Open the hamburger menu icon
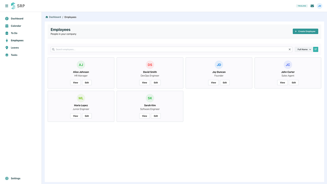 tap(7, 6)
